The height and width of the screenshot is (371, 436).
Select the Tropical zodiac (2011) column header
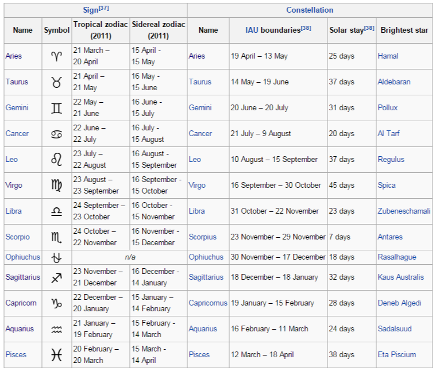point(101,30)
